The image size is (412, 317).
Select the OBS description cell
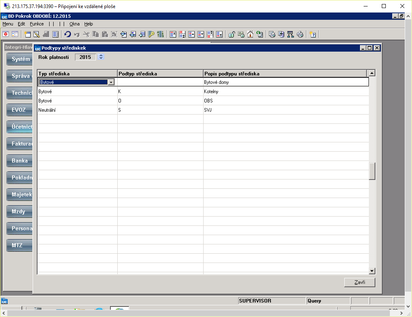pyautogui.click(x=286, y=101)
